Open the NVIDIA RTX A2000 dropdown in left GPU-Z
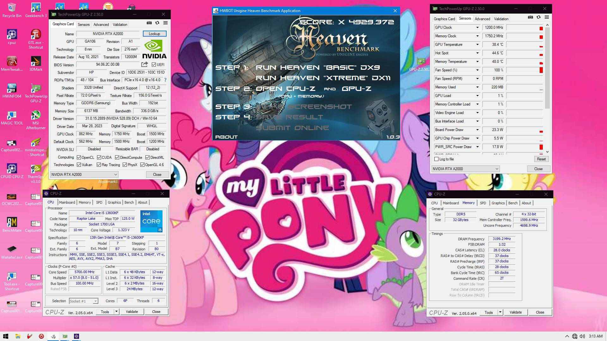This screenshot has height=341, width=607. pos(84,174)
